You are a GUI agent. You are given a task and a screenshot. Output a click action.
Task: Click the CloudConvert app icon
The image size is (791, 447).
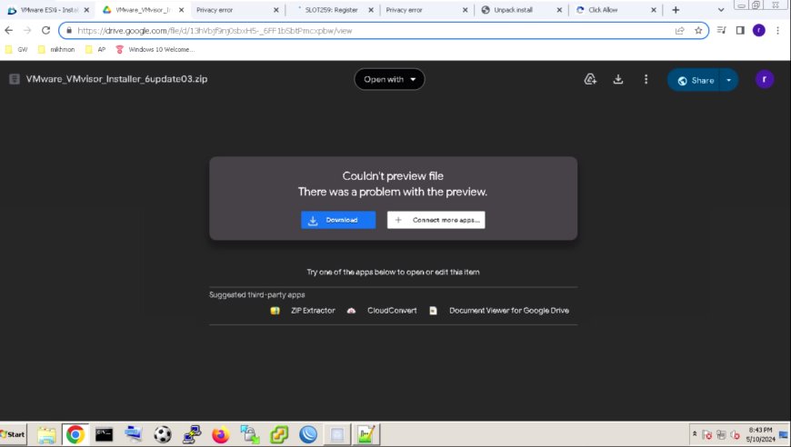351,311
